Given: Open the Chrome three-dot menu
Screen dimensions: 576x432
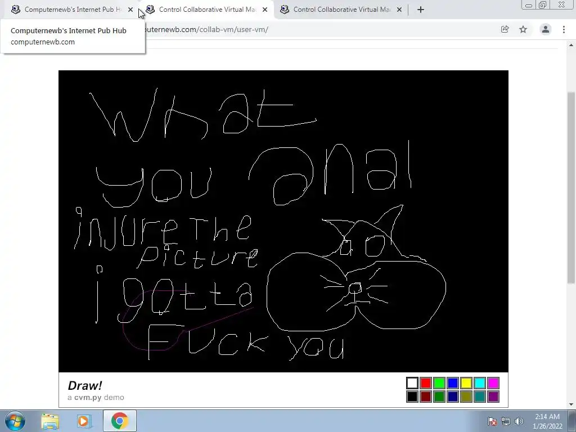Looking at the screenshot, I should point(564,29).
